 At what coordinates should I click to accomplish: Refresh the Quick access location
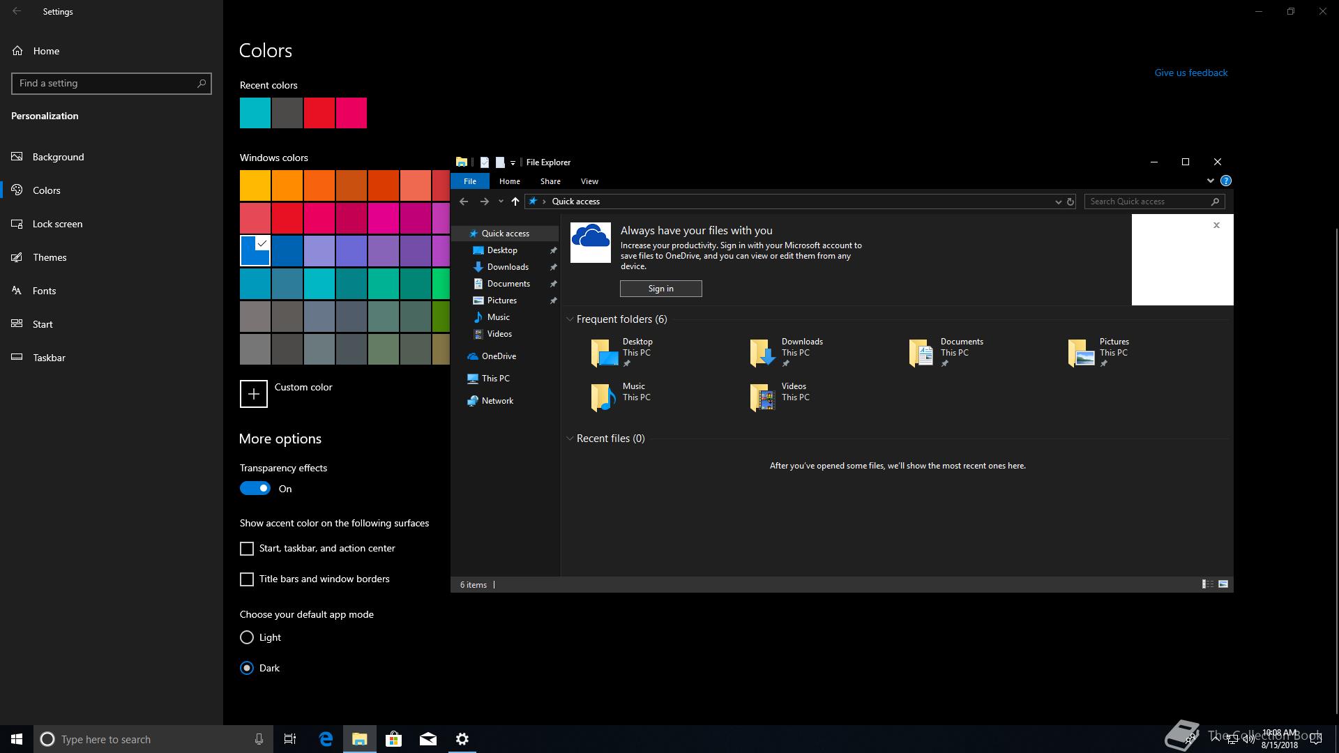pos(1071,201)
